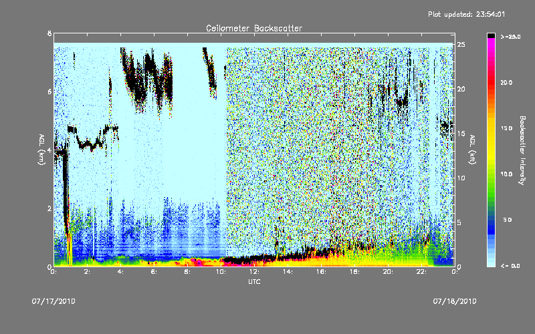Click the '25' kft tick on right axis
This screenshot has width=535, height=334.
point(461,45)
